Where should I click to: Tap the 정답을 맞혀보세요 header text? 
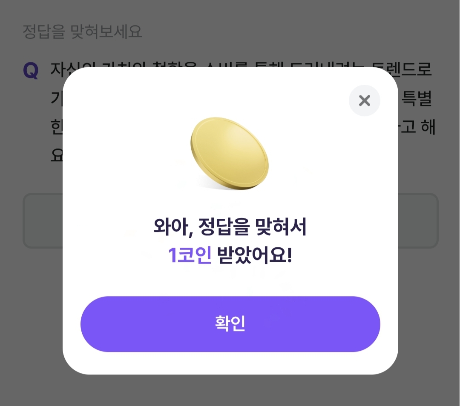coord(82,31)
